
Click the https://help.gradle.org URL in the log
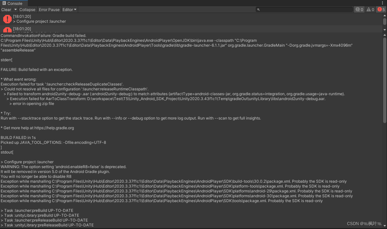tap(54, 128)
